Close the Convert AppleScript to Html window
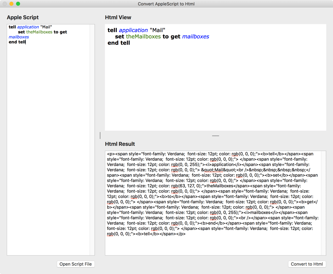The image size is (333, 274). click(x=5, y=4)
